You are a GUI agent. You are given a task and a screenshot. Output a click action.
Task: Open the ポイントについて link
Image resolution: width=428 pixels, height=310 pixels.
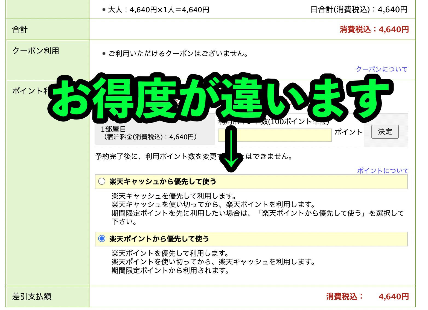coord(382,171)
